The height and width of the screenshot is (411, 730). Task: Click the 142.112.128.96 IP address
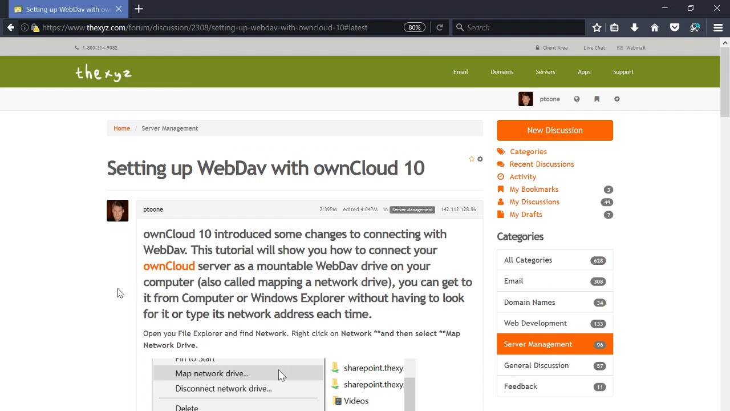459,209
